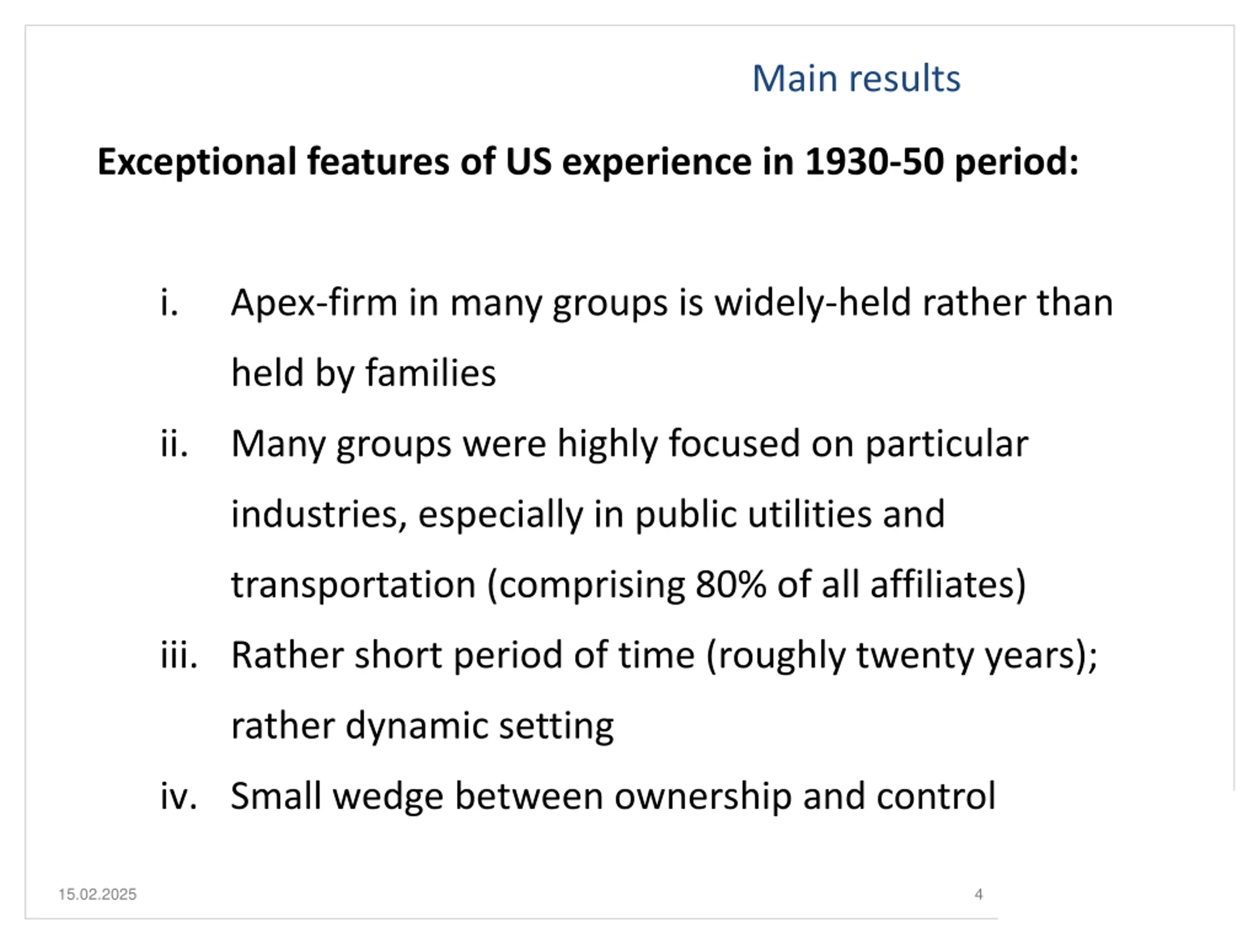Click 'Small wedge between ownership and control'
Image resolution: width=1259 pixels, height=944 pixels.
[613, 796]
